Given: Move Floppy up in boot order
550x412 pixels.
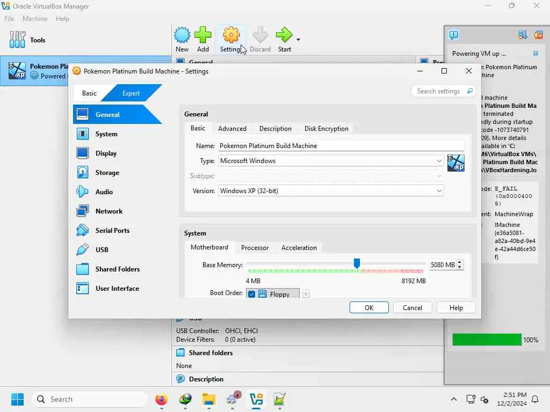Looking at the screenshot, I should pyautogui.click(x=306, y=294).
